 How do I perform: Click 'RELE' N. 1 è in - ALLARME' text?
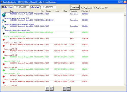(13, 43)
